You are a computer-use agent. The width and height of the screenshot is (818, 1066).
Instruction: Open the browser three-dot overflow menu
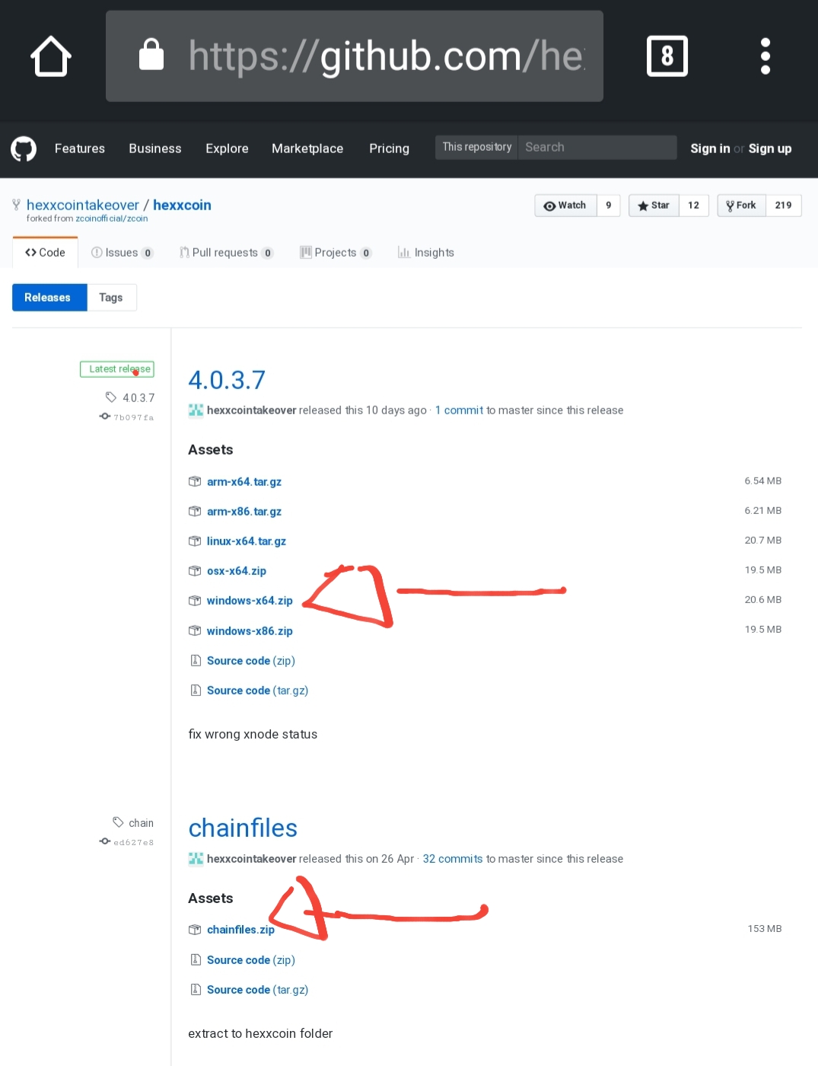(x=765, y=56)
